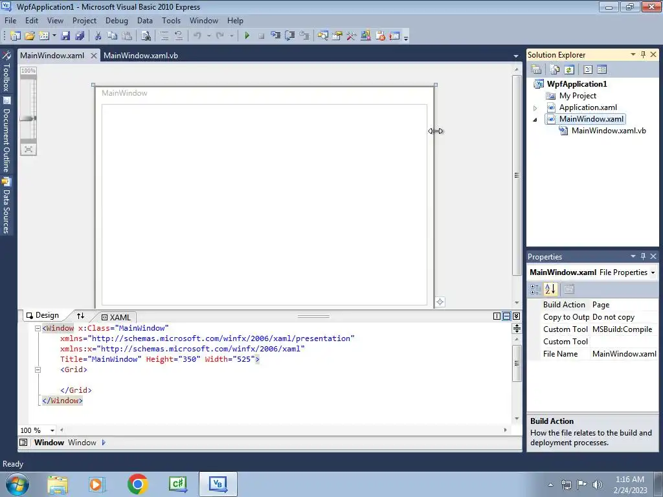Viewport: 663px width, 497px height.
Task: Click the Find toolbar icon
Action: pos(146,36)
